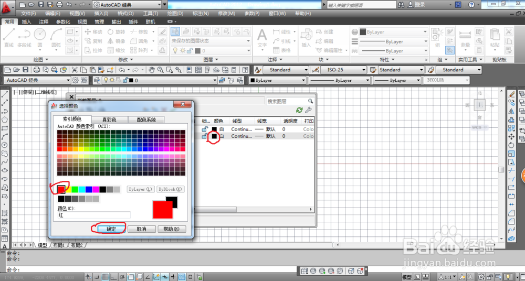Expand the 绘图 ribbon panel
This screenshot has height=281, width=525.
point(41,60)
